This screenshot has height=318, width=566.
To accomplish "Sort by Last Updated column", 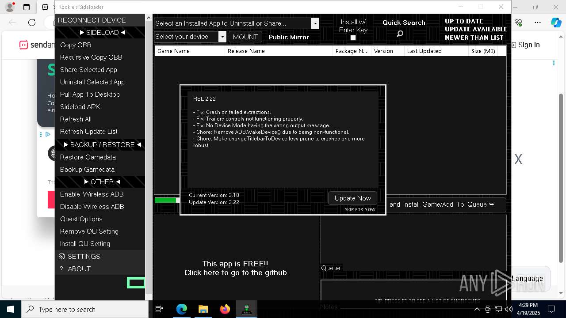I will (436, 51).
